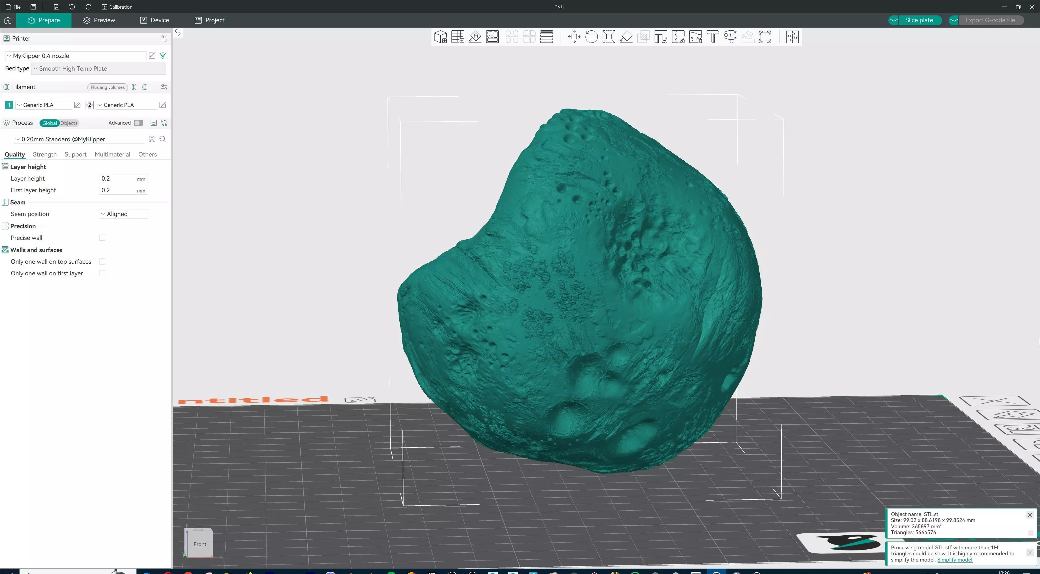Select the Move tool
Image resolution: width=1040 pixels, height=574 pixels.
point(574,37)
